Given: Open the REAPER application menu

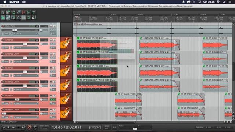Looking at the screenshot, I should (14, 2).
